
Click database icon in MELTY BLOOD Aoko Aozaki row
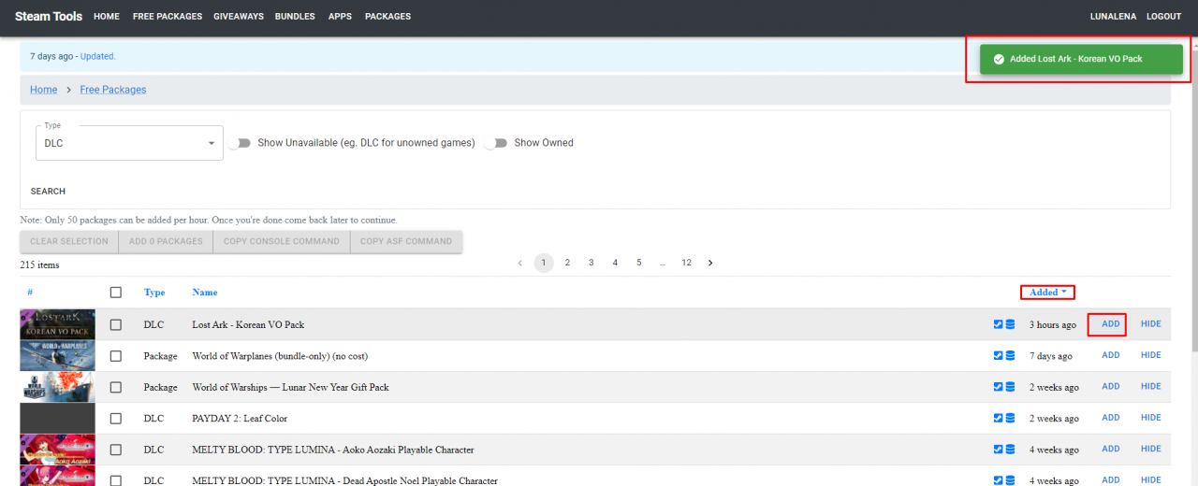(x=1010, y=450)
